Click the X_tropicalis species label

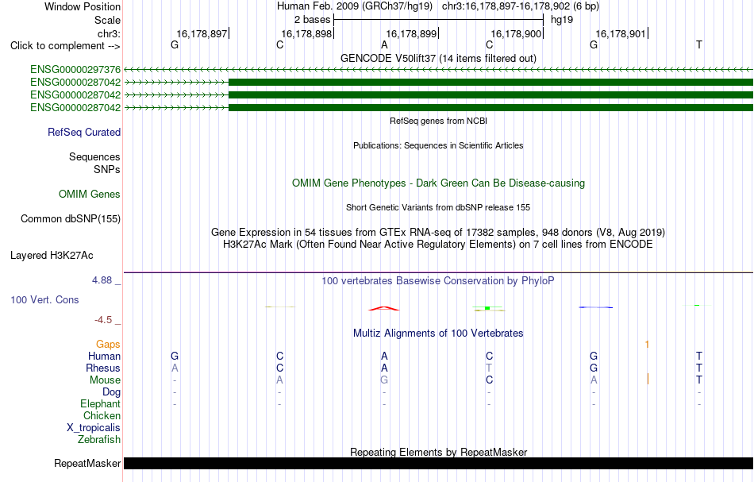click(94, 428)
